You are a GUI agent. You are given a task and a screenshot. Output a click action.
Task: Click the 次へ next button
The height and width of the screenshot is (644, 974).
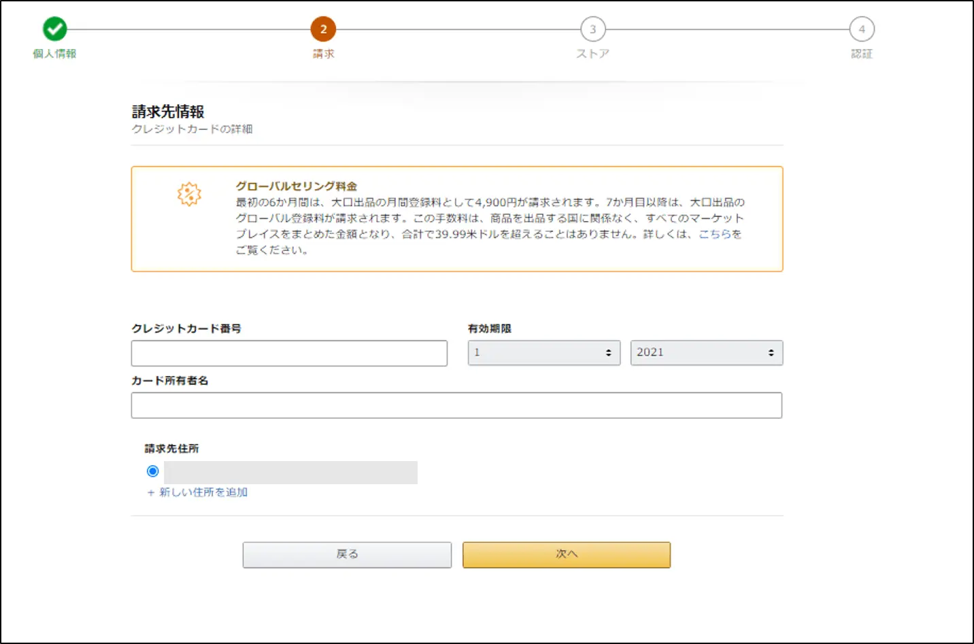tap(567, 555)
